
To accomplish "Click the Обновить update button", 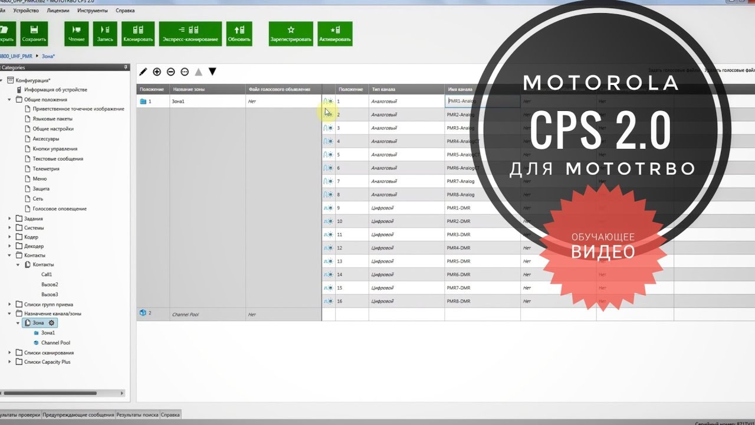I will click(x=239, y=34).
